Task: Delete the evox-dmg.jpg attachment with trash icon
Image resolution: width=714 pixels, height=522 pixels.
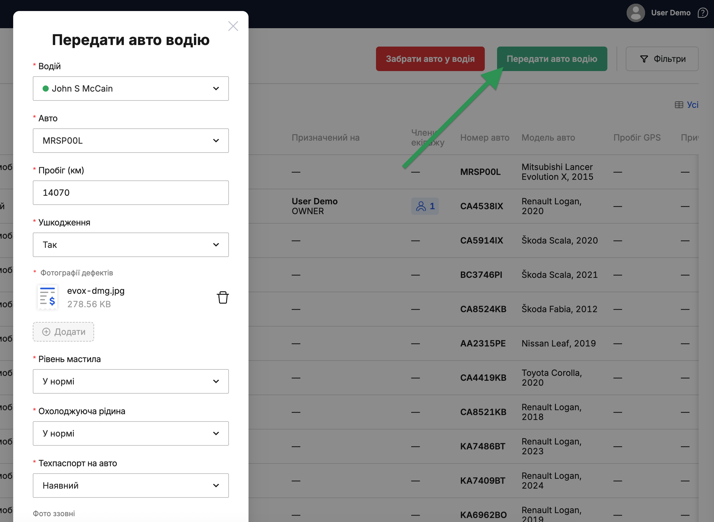Action: [222, 297]
